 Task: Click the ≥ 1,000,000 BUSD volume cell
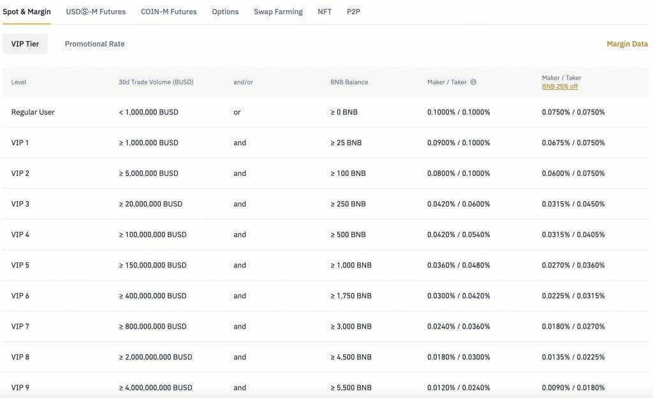click(149, 143)
